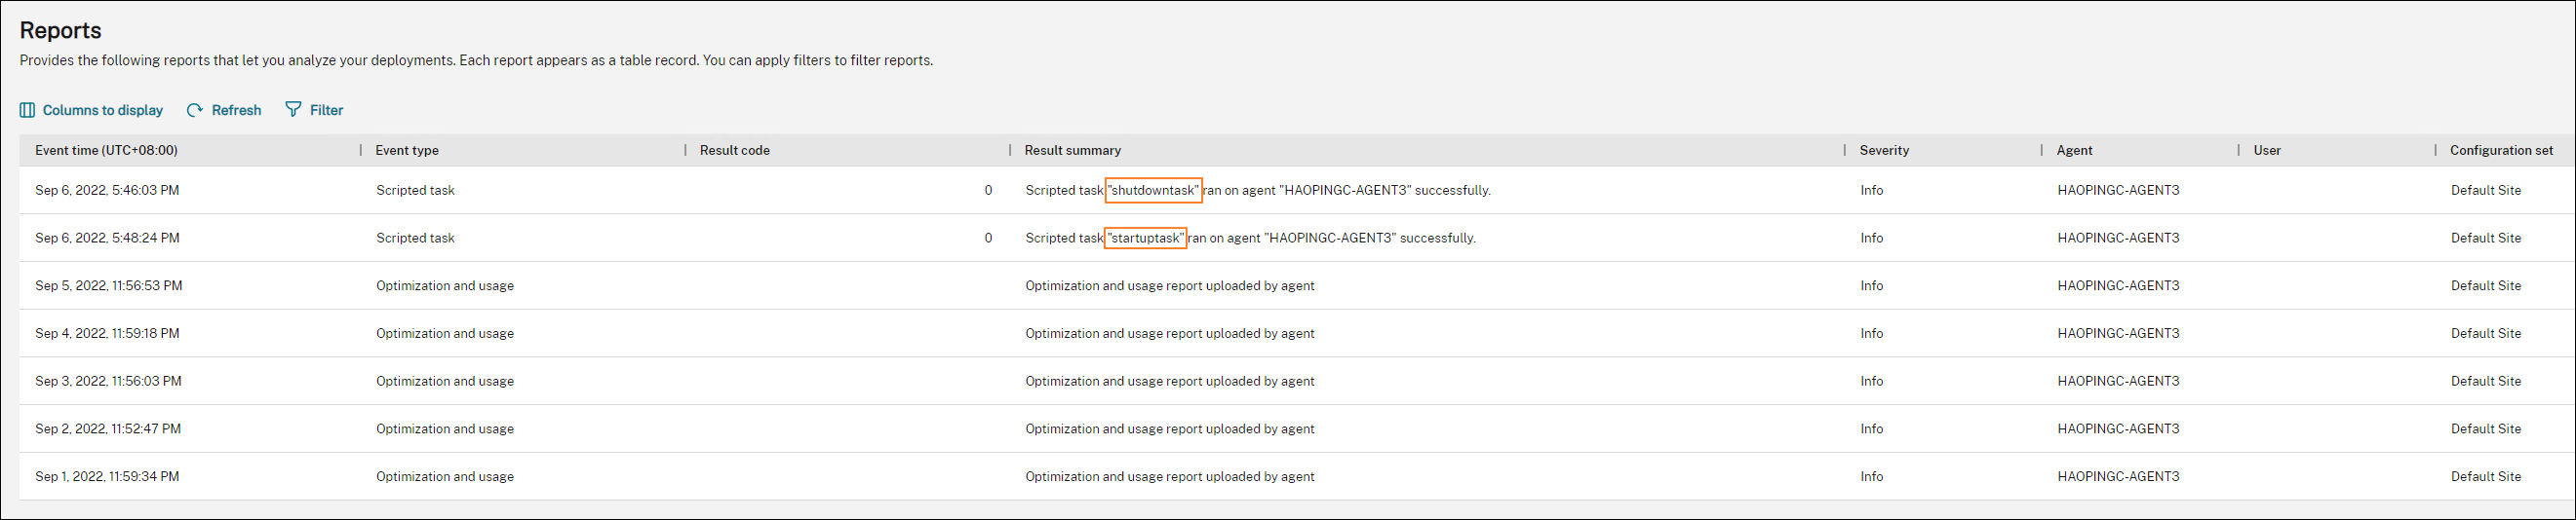Screen dimensions: 2576x520
Task: Click Default Site in Sep 1 row
Action: [2485, 477]
